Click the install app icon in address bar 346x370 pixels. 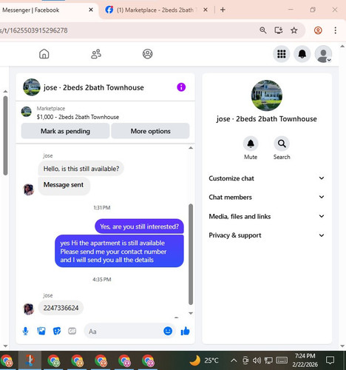tap(279, 30)
